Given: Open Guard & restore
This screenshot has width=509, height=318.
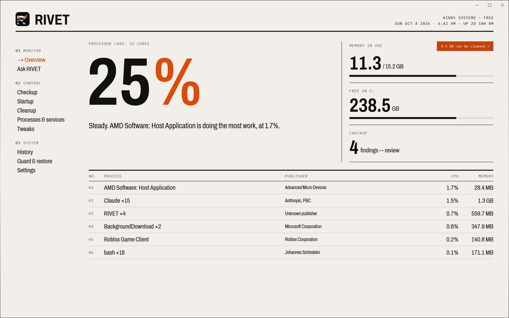Looking at the screenshot, I should (x=35, y=161).
